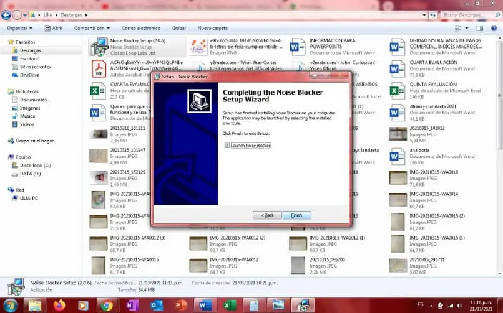Open OneNote from the taskbar
Screen dimensions: 503x313
pyautogui.click(x=132, y=306)
